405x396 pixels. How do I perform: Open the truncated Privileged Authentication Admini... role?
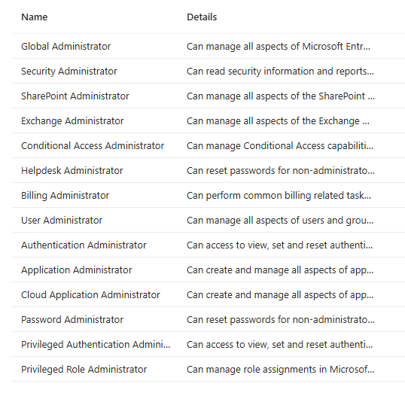[x=96, y=345]
